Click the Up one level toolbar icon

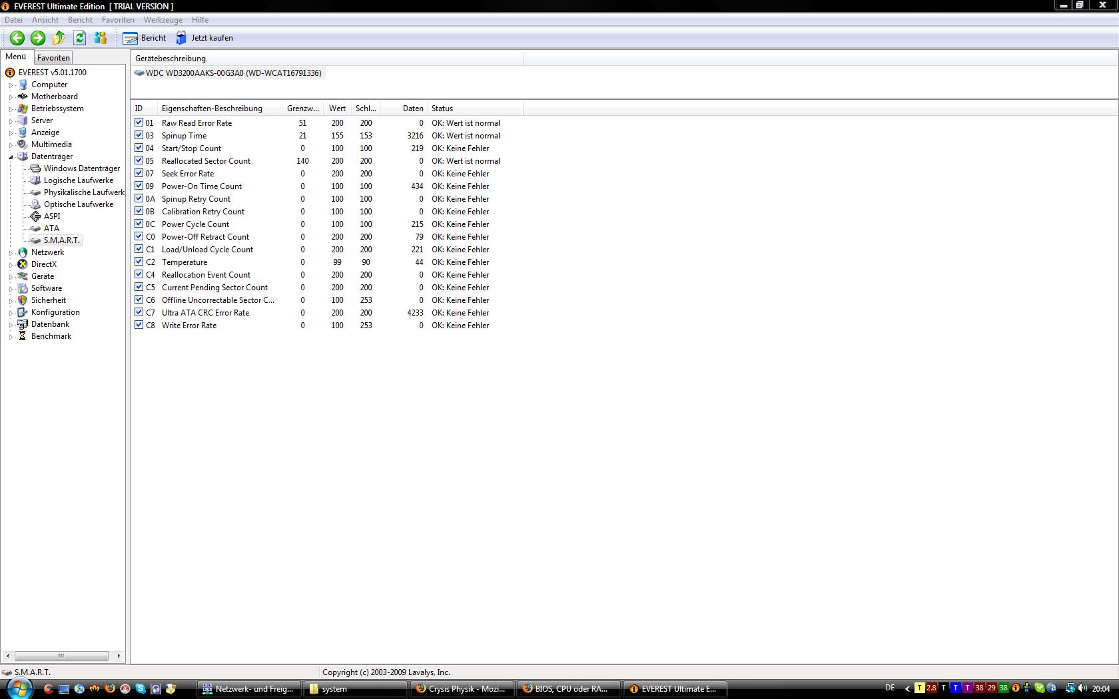[x=59, y=38]
